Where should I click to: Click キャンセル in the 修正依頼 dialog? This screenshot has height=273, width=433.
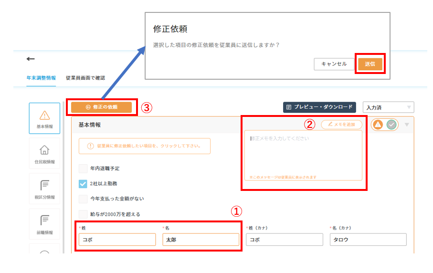tap(334, 64)
